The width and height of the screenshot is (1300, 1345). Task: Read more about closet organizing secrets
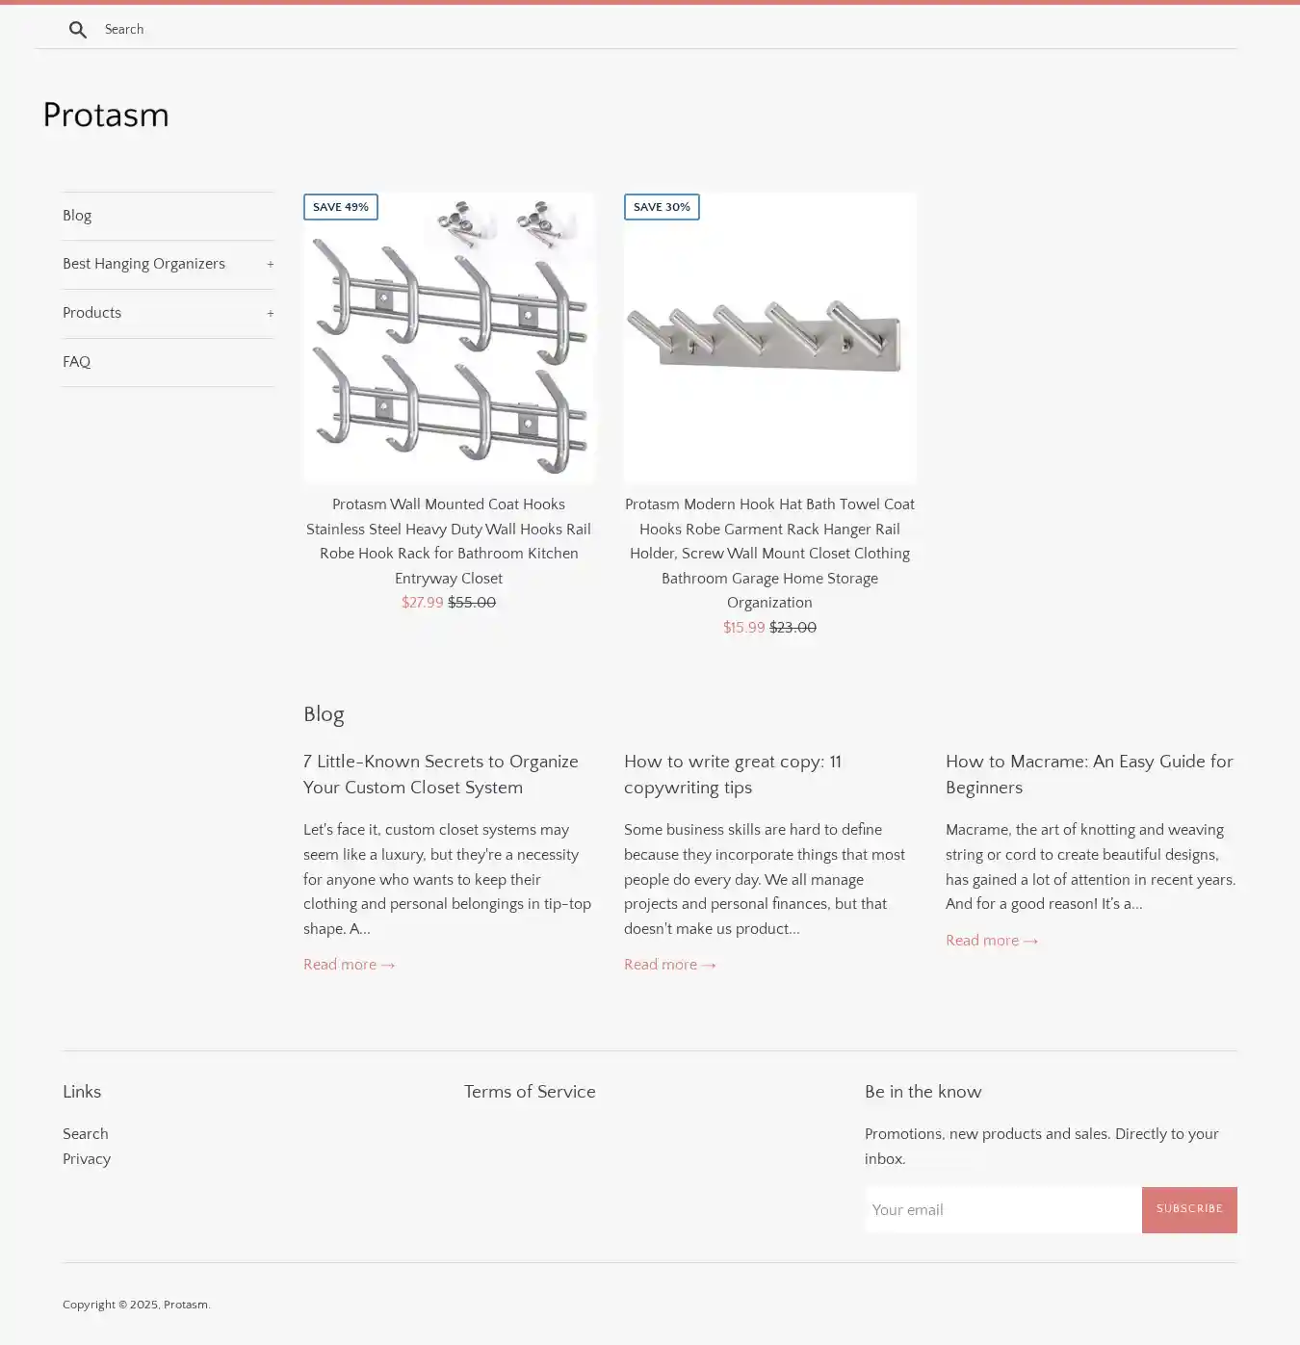click(x=349, y=965)
